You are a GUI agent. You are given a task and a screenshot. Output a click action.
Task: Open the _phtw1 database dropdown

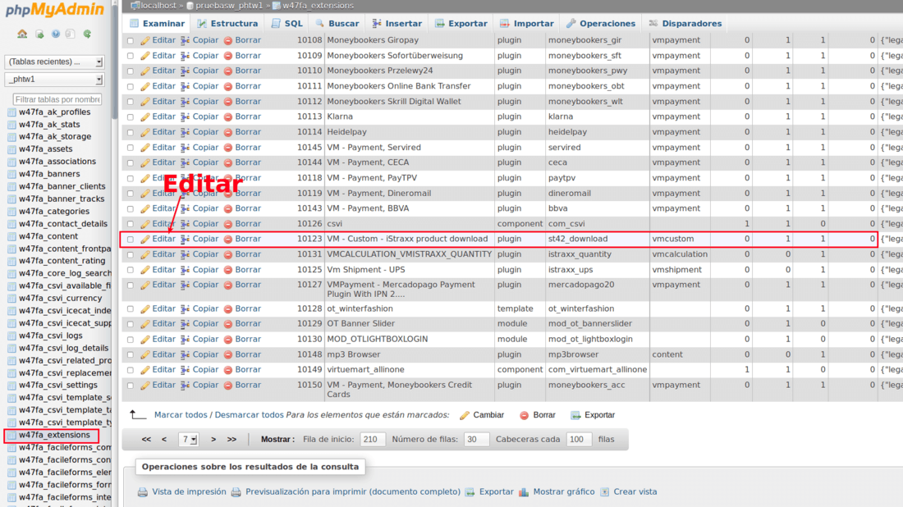pos(54,80)
